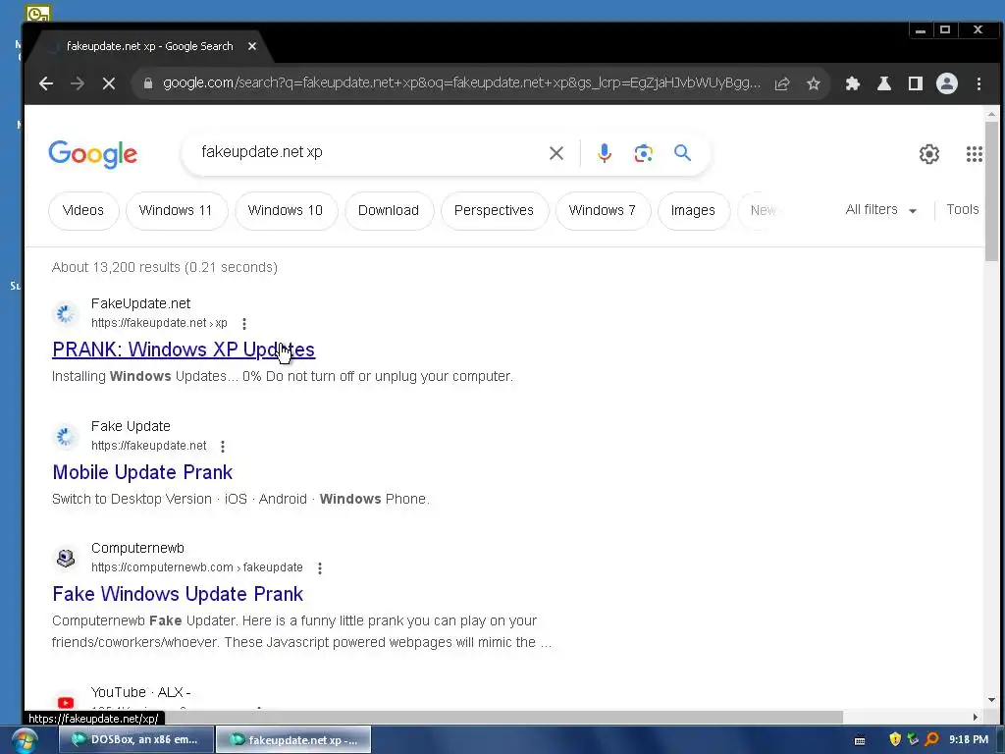This screenshot has width=1005, height=754.
Task: Submit search with the magnifier icon
Action: (683, 152)
